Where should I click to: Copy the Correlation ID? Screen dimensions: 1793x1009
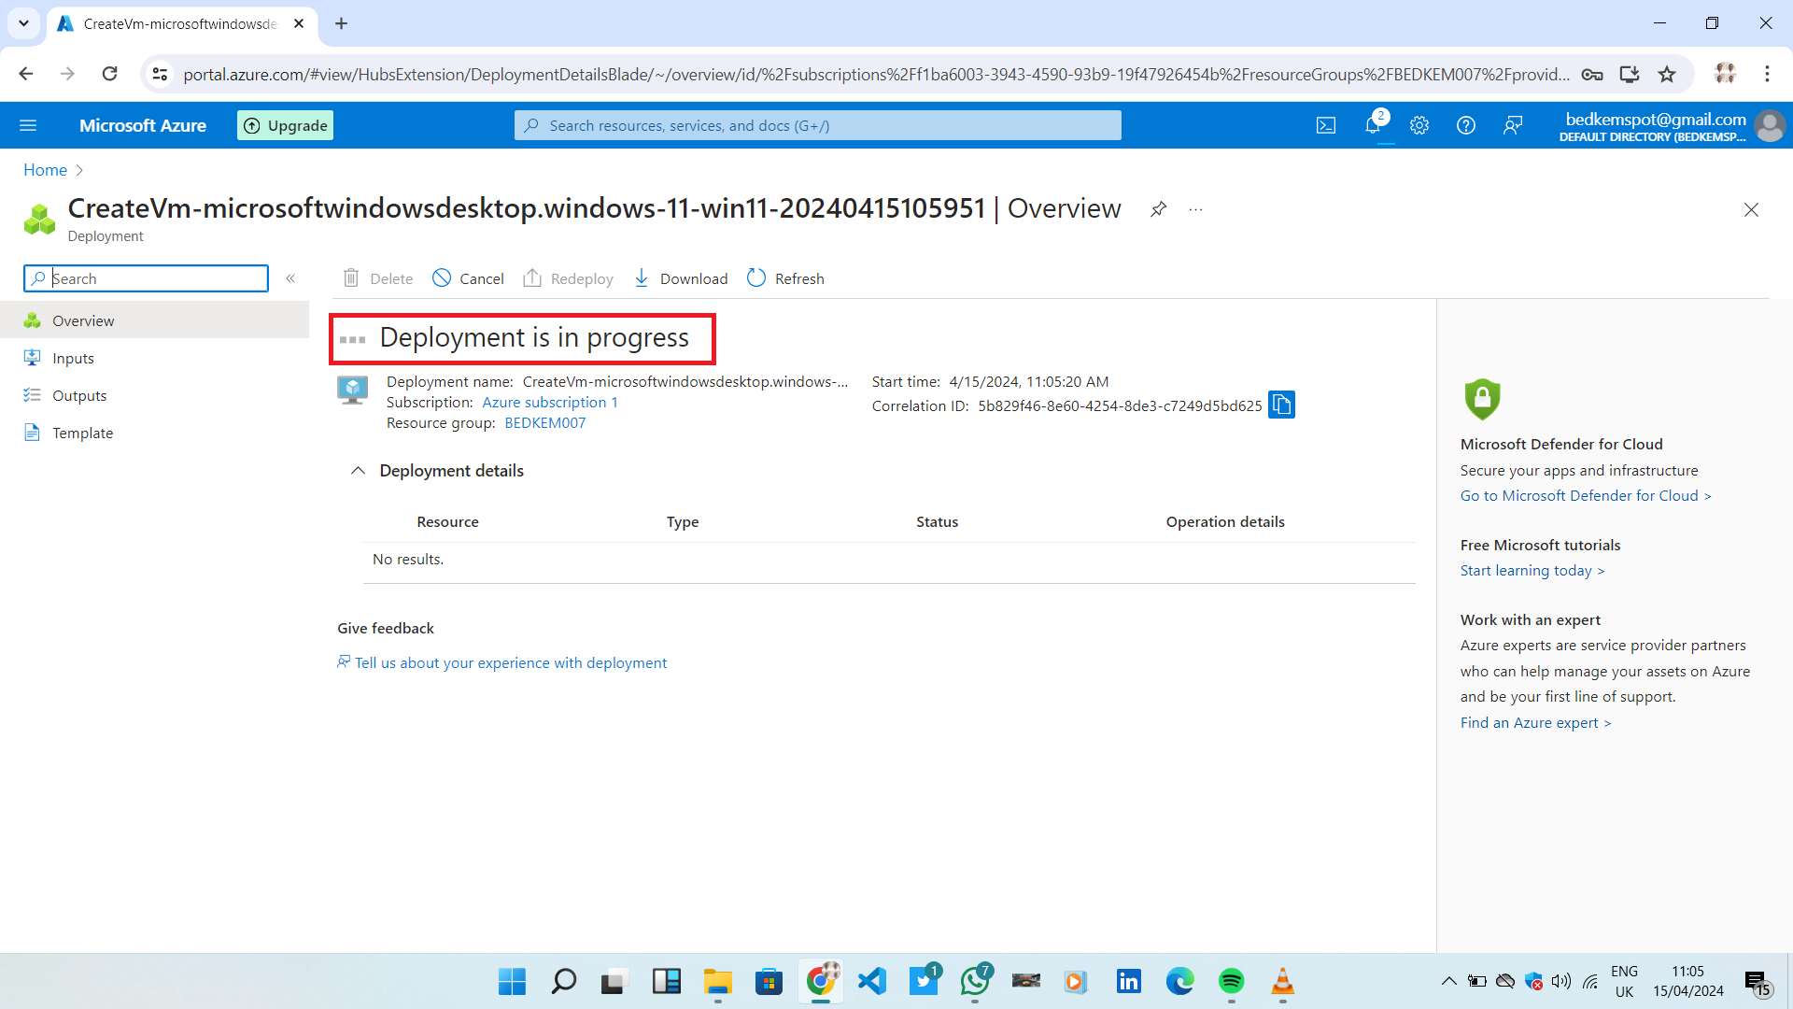1281,405
